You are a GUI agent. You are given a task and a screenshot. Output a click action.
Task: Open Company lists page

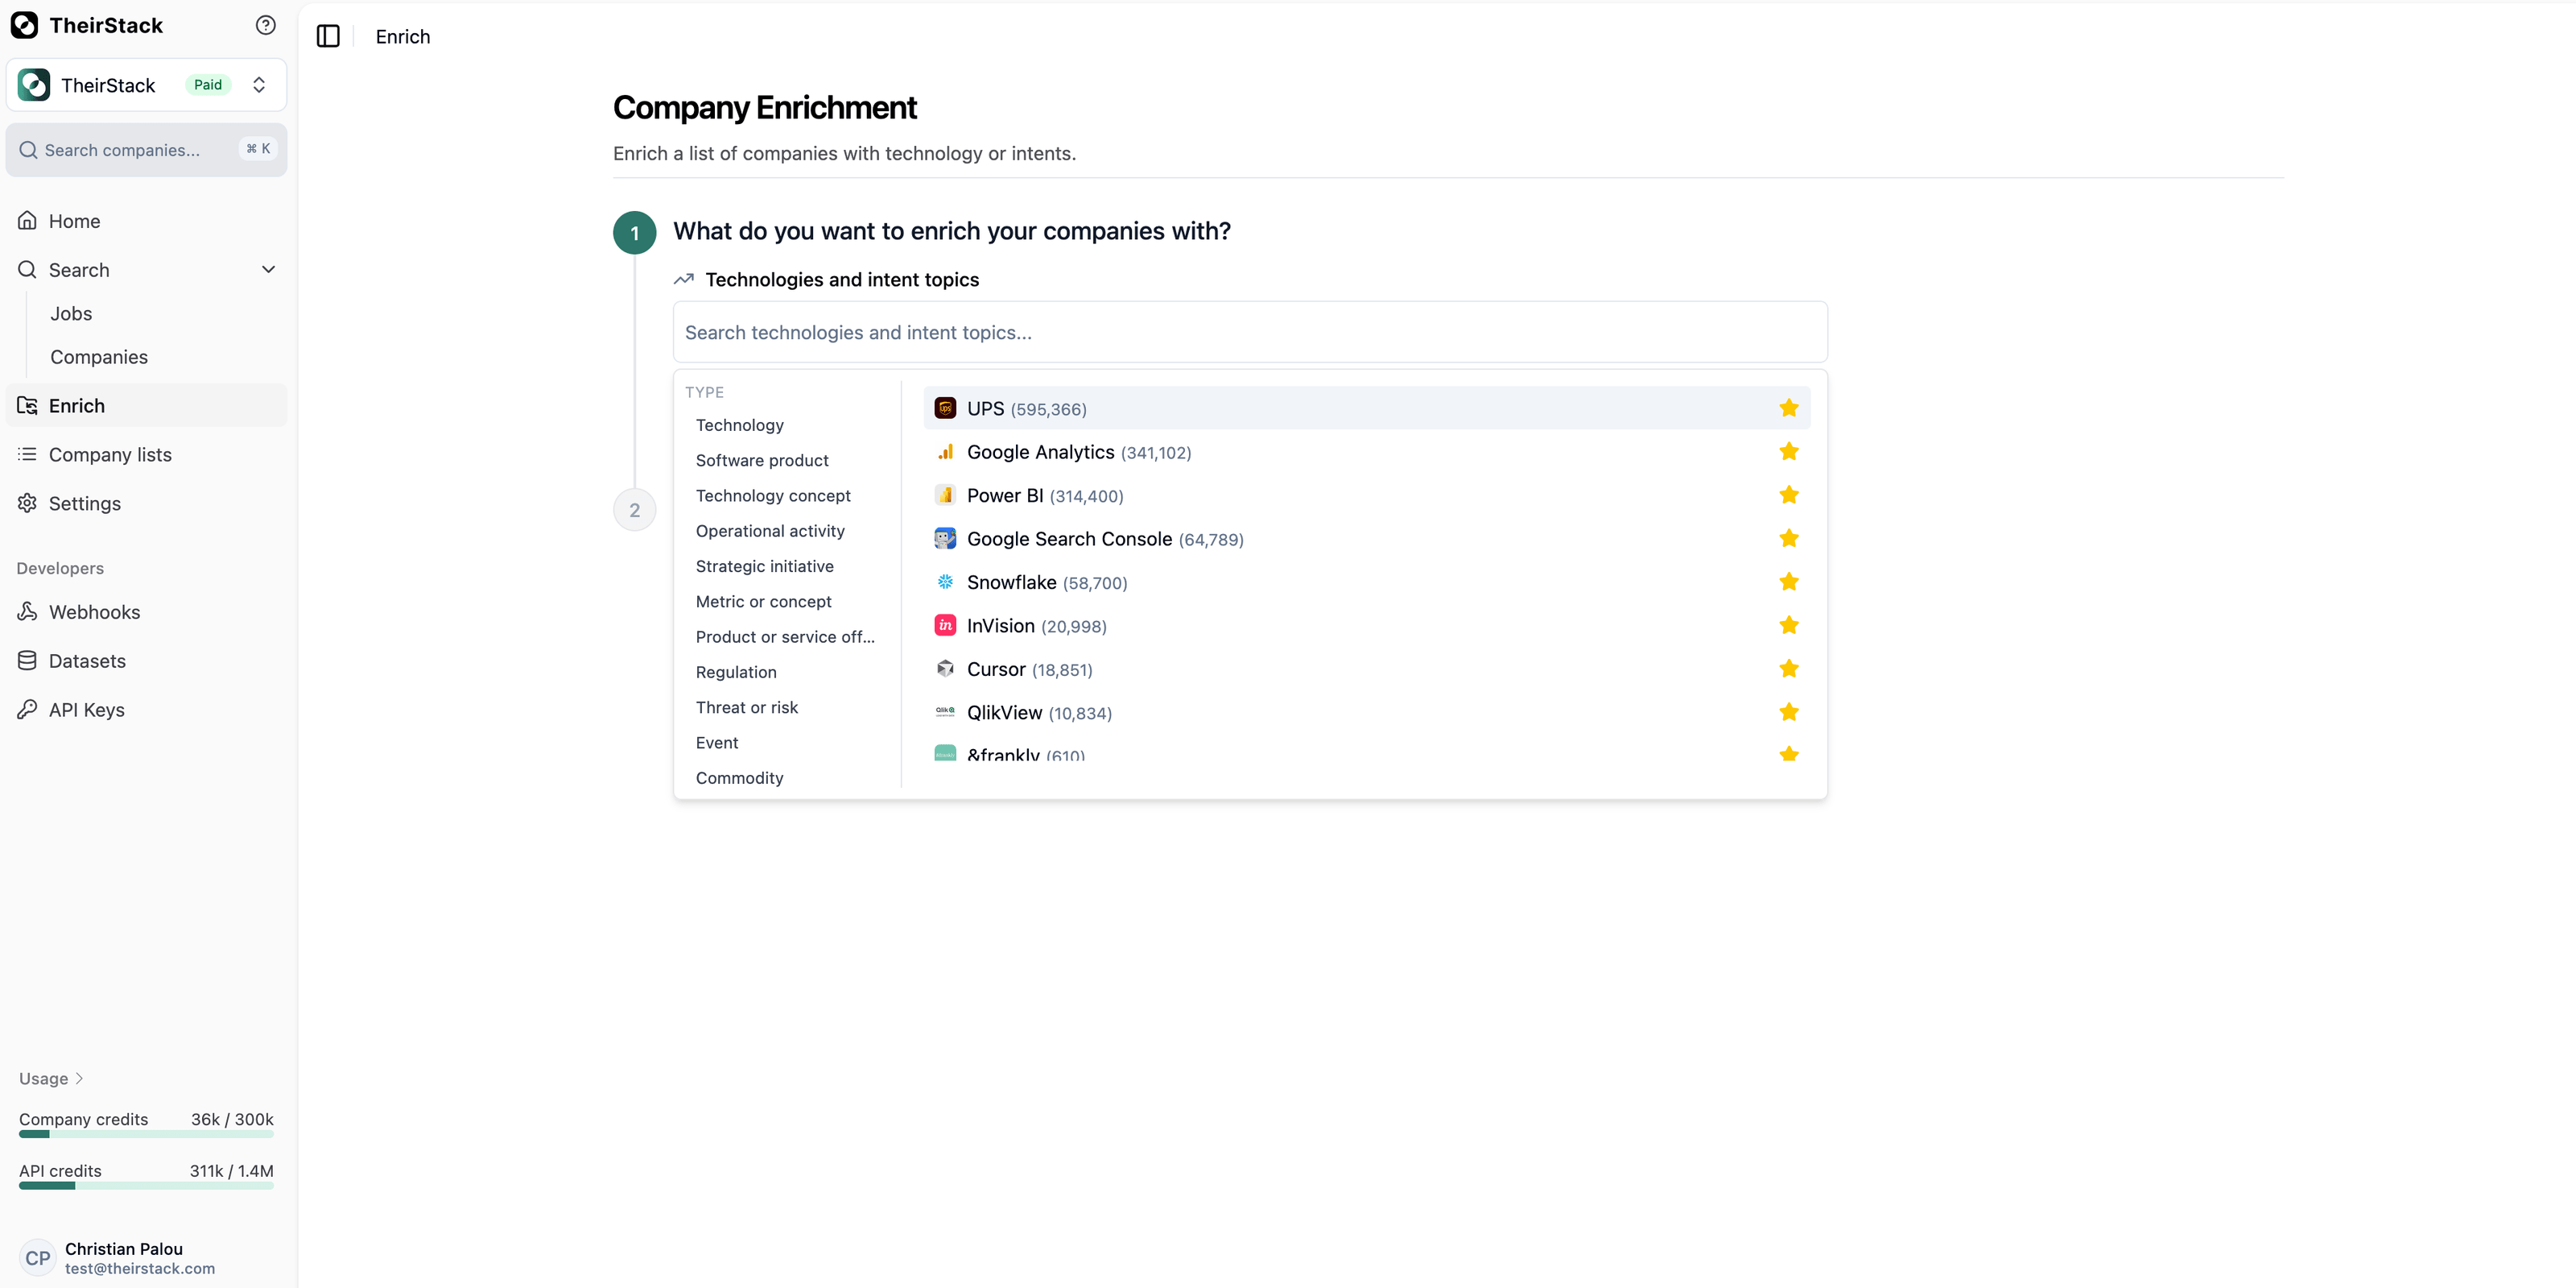click(146, 454)
